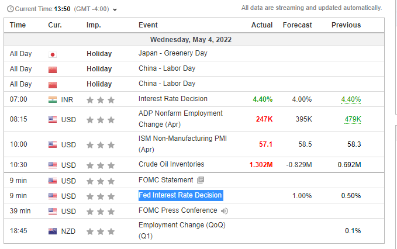Click the FOMC Press Conference speaker icon
This screenshot has width=397, height=249.
point(225,211)
